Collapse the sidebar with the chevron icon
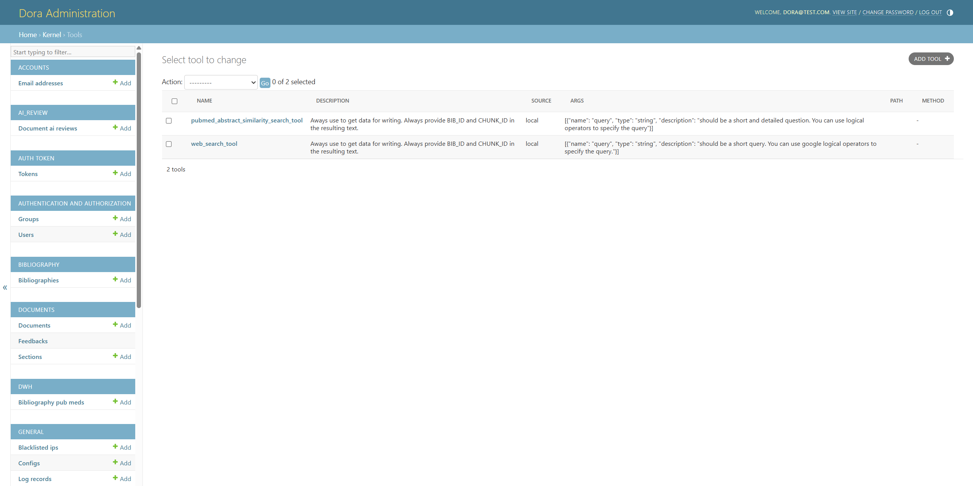The width and height of the screenshot is (973, 486). (x=5, y=287)
